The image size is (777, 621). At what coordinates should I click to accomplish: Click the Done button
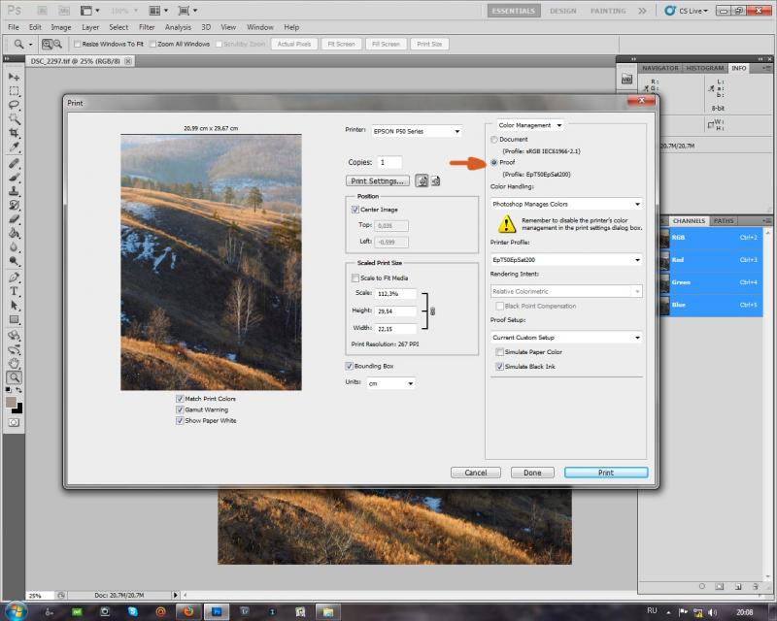[x=532, y=473]
